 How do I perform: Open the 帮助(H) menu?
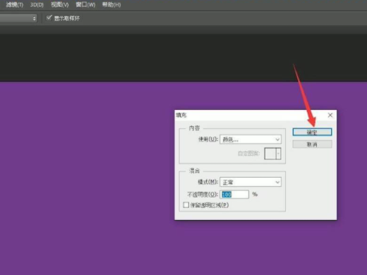(112, 5)
